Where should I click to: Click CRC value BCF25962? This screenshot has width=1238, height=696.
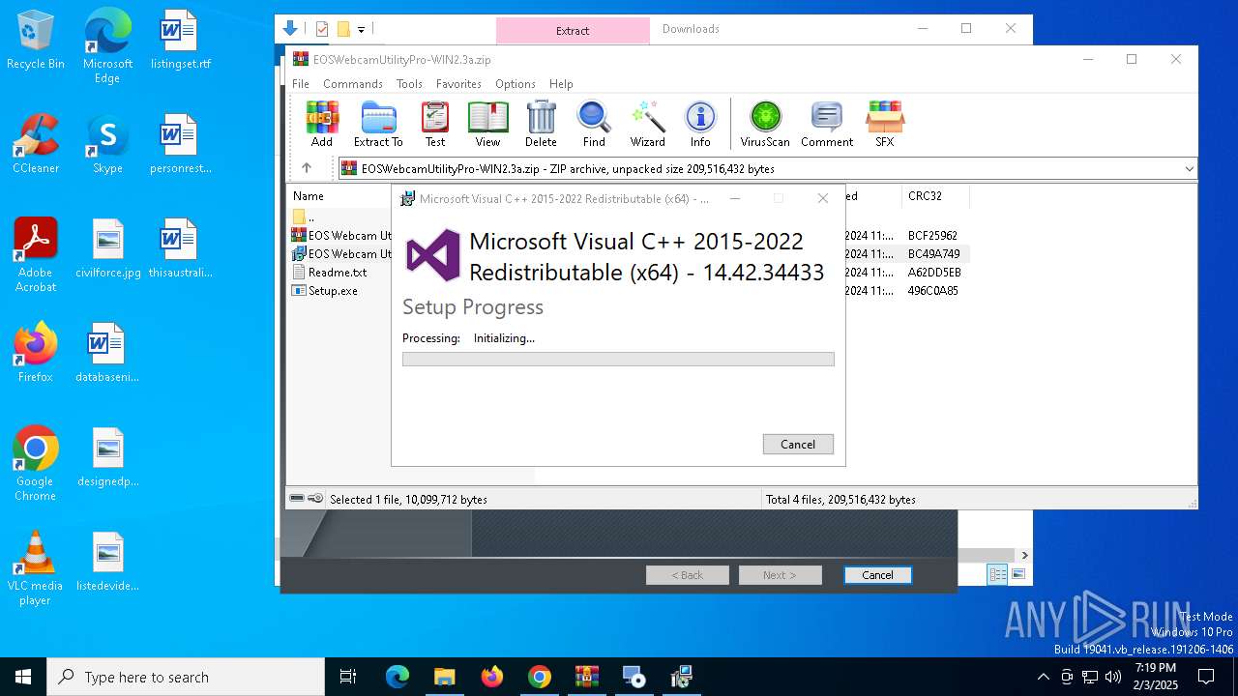[x=932, y=236]
